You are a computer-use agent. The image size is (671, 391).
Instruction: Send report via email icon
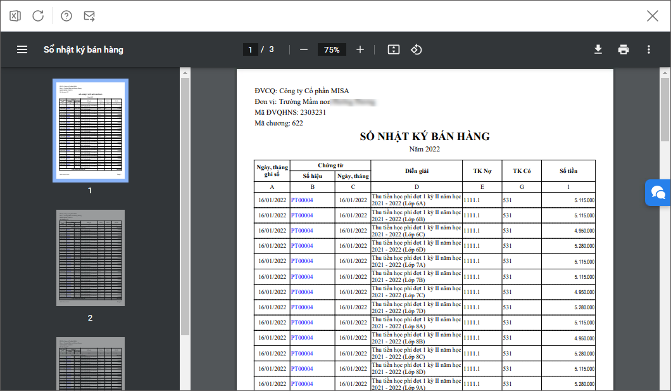click(89, 16)
